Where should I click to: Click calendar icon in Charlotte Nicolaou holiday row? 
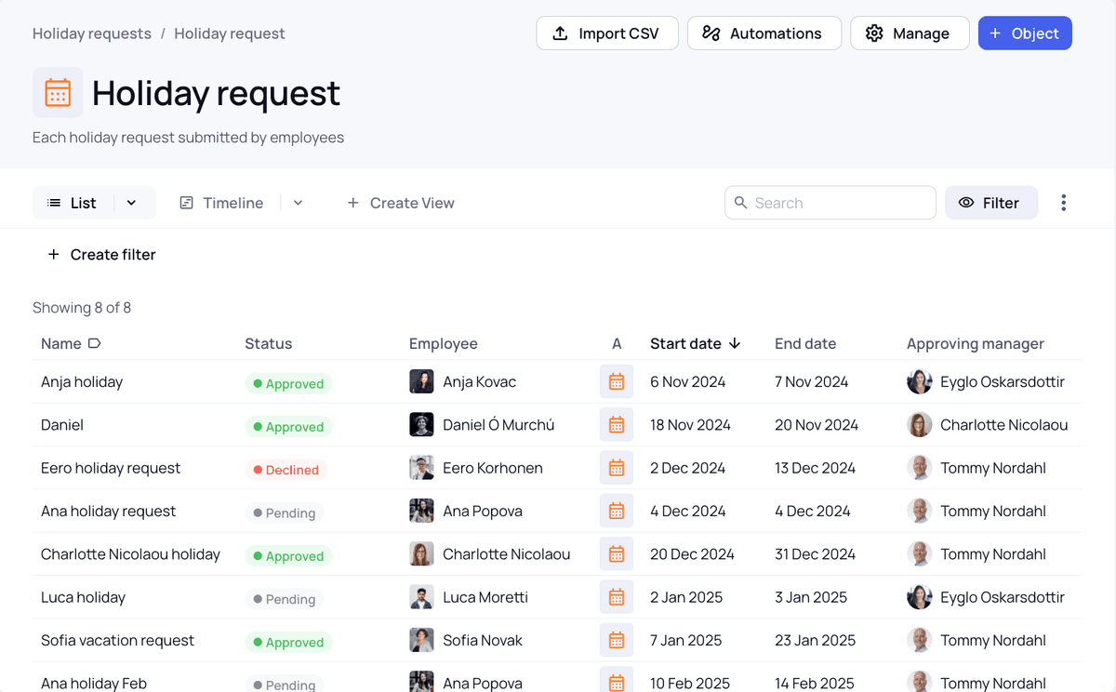[x=617, y=554]
